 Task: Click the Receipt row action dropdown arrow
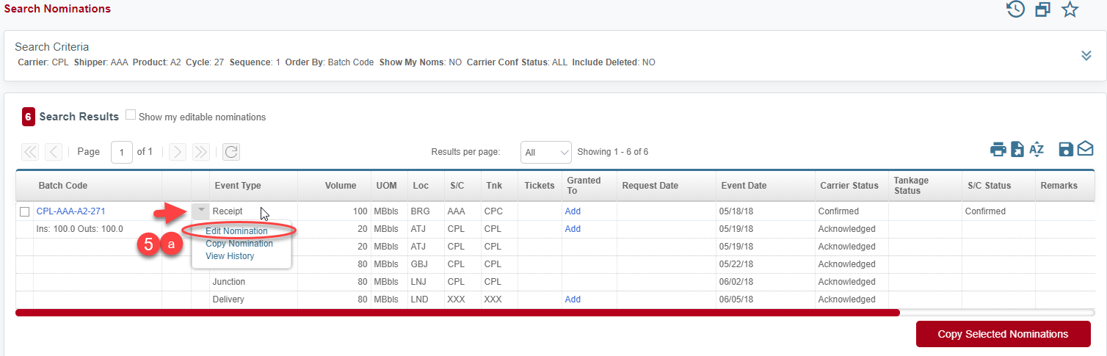[200, 211]
